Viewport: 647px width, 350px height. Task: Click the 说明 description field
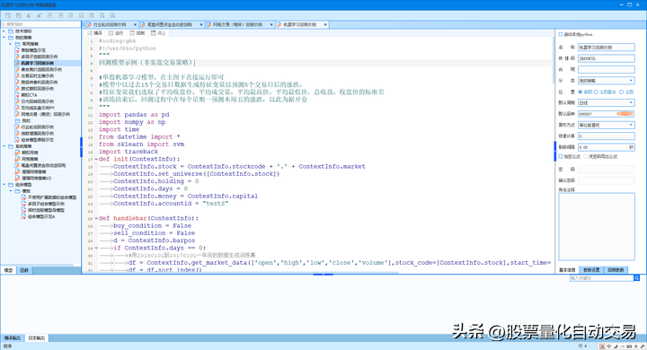[x=607, y=70]
